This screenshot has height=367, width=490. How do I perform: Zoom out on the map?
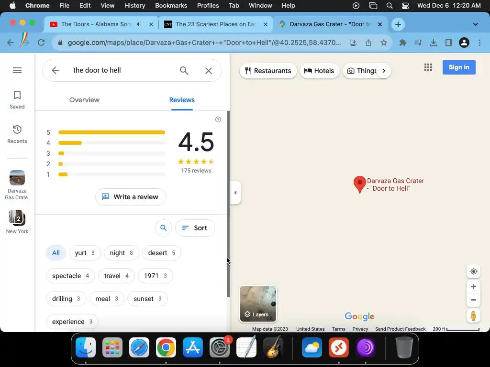[473, 300]
